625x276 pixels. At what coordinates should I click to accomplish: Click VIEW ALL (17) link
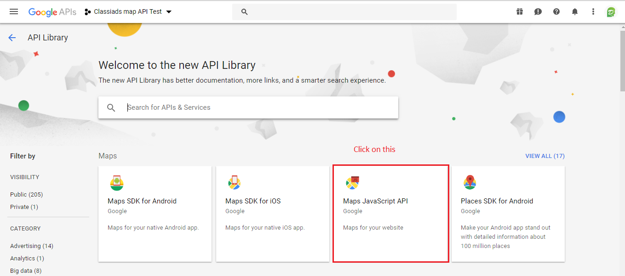545,156
